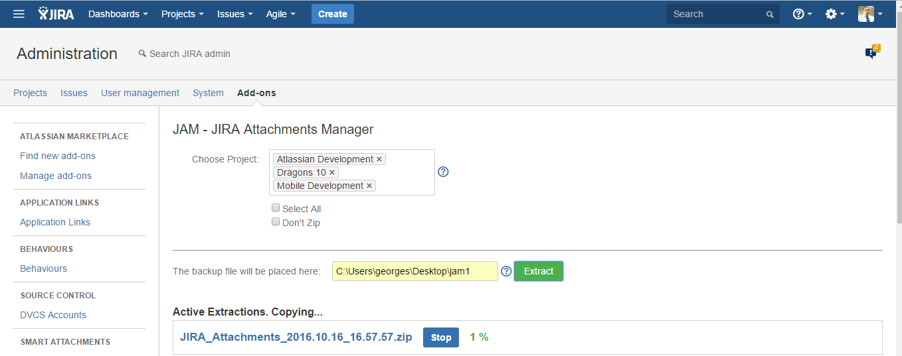Screen dimensions: 902x356
Task: Click the user profile avatar
Action: click(866, 14)
